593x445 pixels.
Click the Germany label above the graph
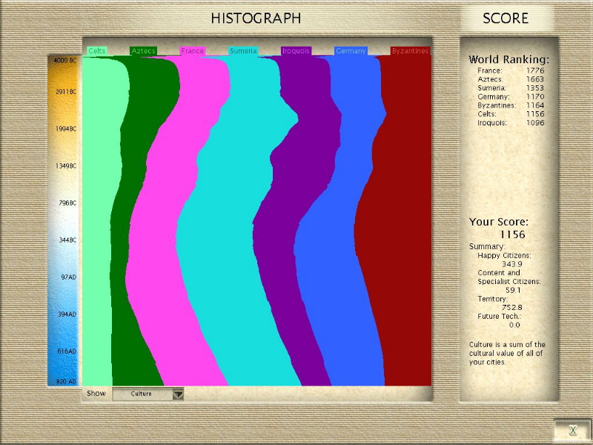[351, 51]
